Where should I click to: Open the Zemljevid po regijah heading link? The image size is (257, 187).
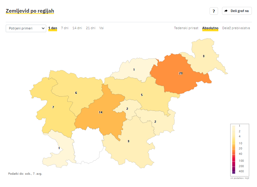[30, 11]
